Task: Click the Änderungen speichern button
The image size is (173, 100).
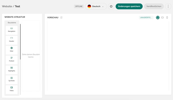Action: (x=129, y=6)
